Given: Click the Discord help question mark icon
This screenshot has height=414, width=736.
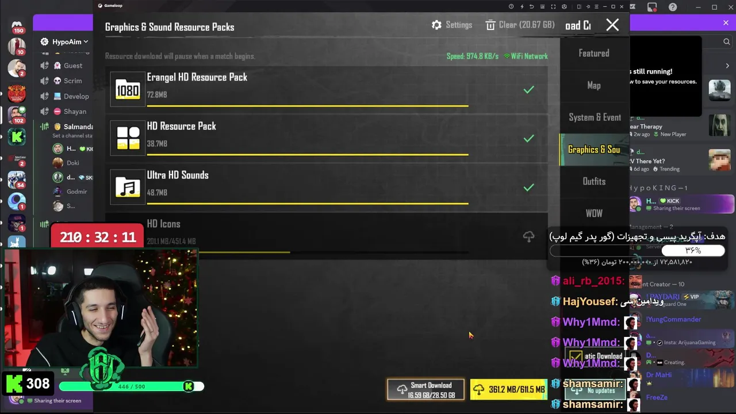Looking at the screenshot, I should (x=673, y=7).
